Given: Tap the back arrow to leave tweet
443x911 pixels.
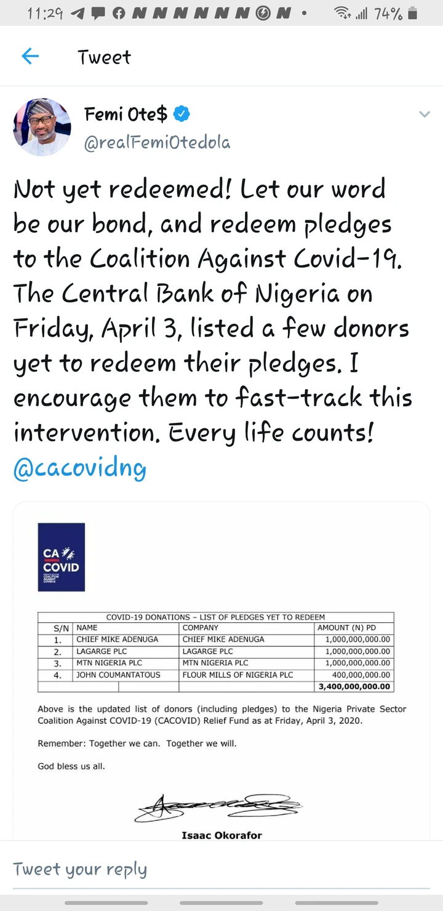Looking at the screenshot, I should pos(30,57).
